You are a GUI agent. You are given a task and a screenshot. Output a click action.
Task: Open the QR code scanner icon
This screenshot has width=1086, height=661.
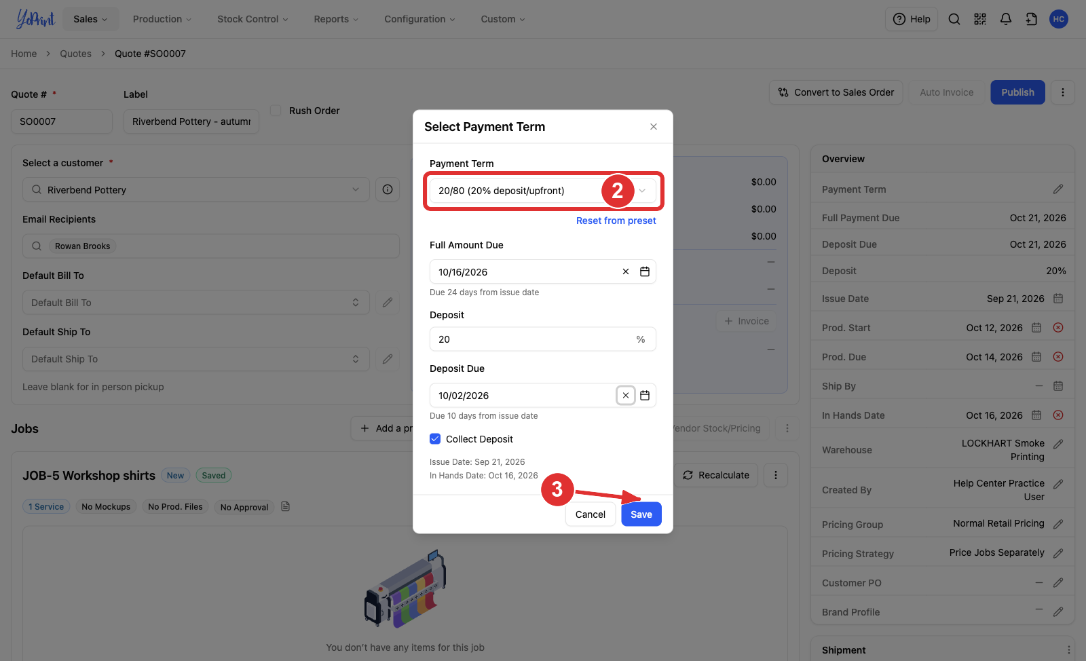(x=980, y=19)
